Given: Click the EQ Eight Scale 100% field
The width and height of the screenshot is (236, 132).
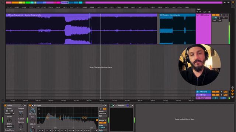Looking at the screenshot, I should click(x=103, y=128).
